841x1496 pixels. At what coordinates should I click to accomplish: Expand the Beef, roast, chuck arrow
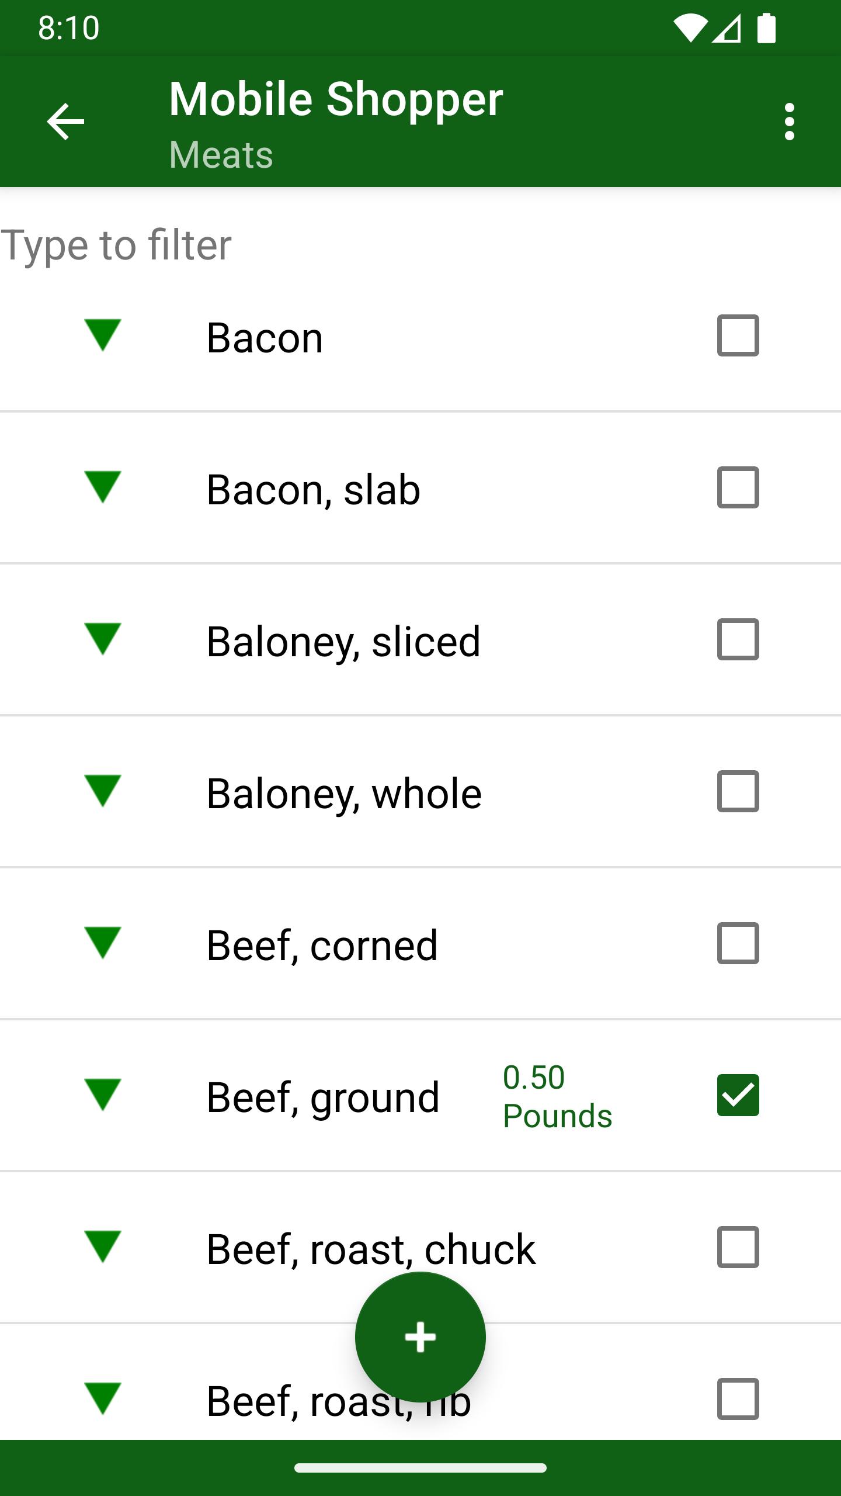[103, 1247]
